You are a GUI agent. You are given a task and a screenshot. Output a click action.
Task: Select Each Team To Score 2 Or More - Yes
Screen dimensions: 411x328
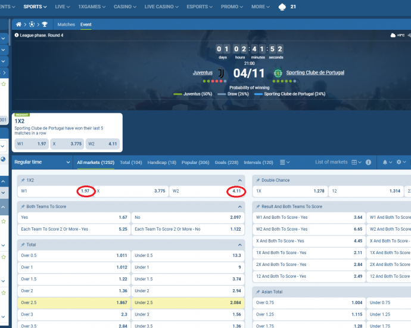[x=74, y=229]
